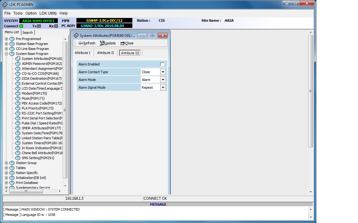Open the Tools menu
358x223 pixels.
(18, 13)
